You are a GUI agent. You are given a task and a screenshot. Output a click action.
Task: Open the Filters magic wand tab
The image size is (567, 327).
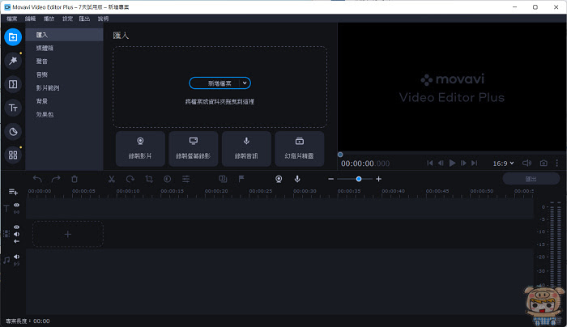pos(13,61)
